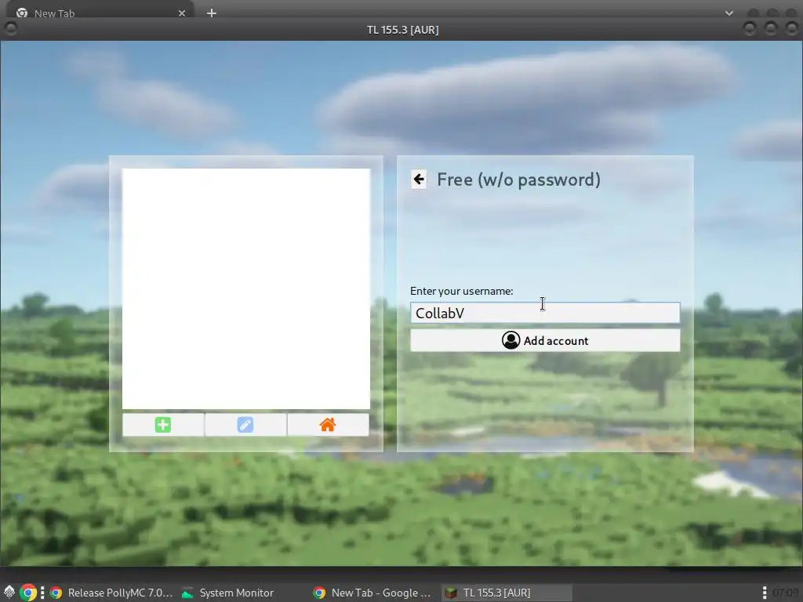Open a new browser tab with the plus button
The height and width of the screenshot is (602, 803).
(212, 13)
